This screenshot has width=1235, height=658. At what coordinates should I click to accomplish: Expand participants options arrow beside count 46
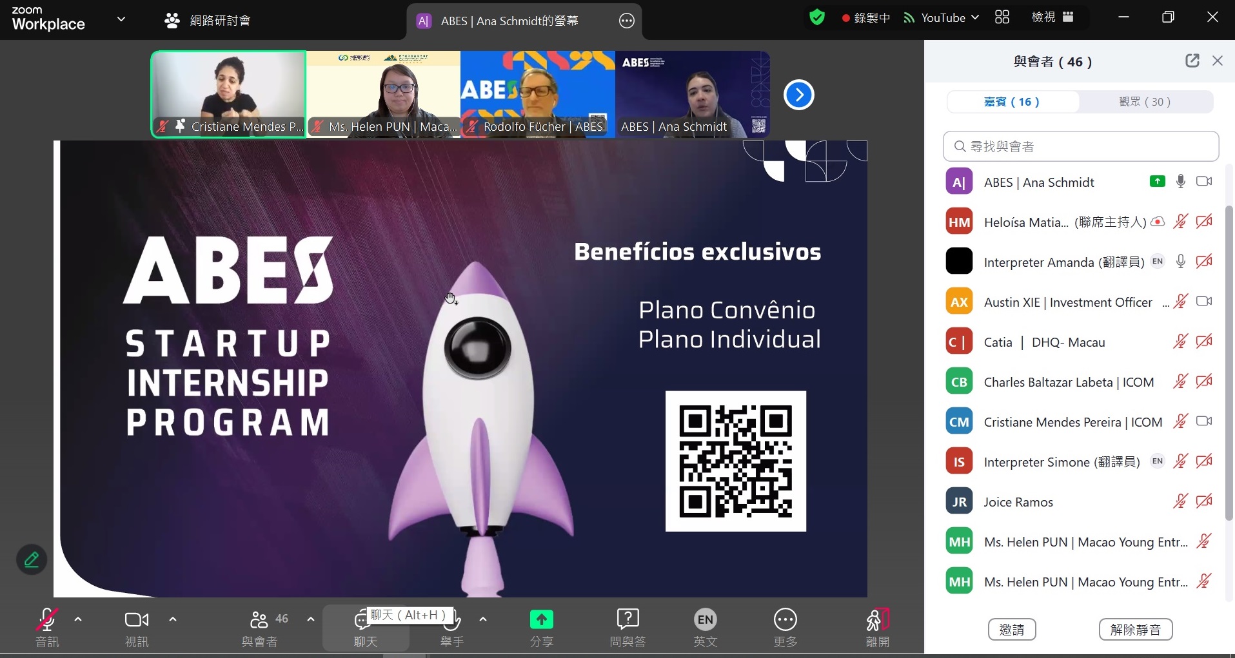click(x=311, y=619)
